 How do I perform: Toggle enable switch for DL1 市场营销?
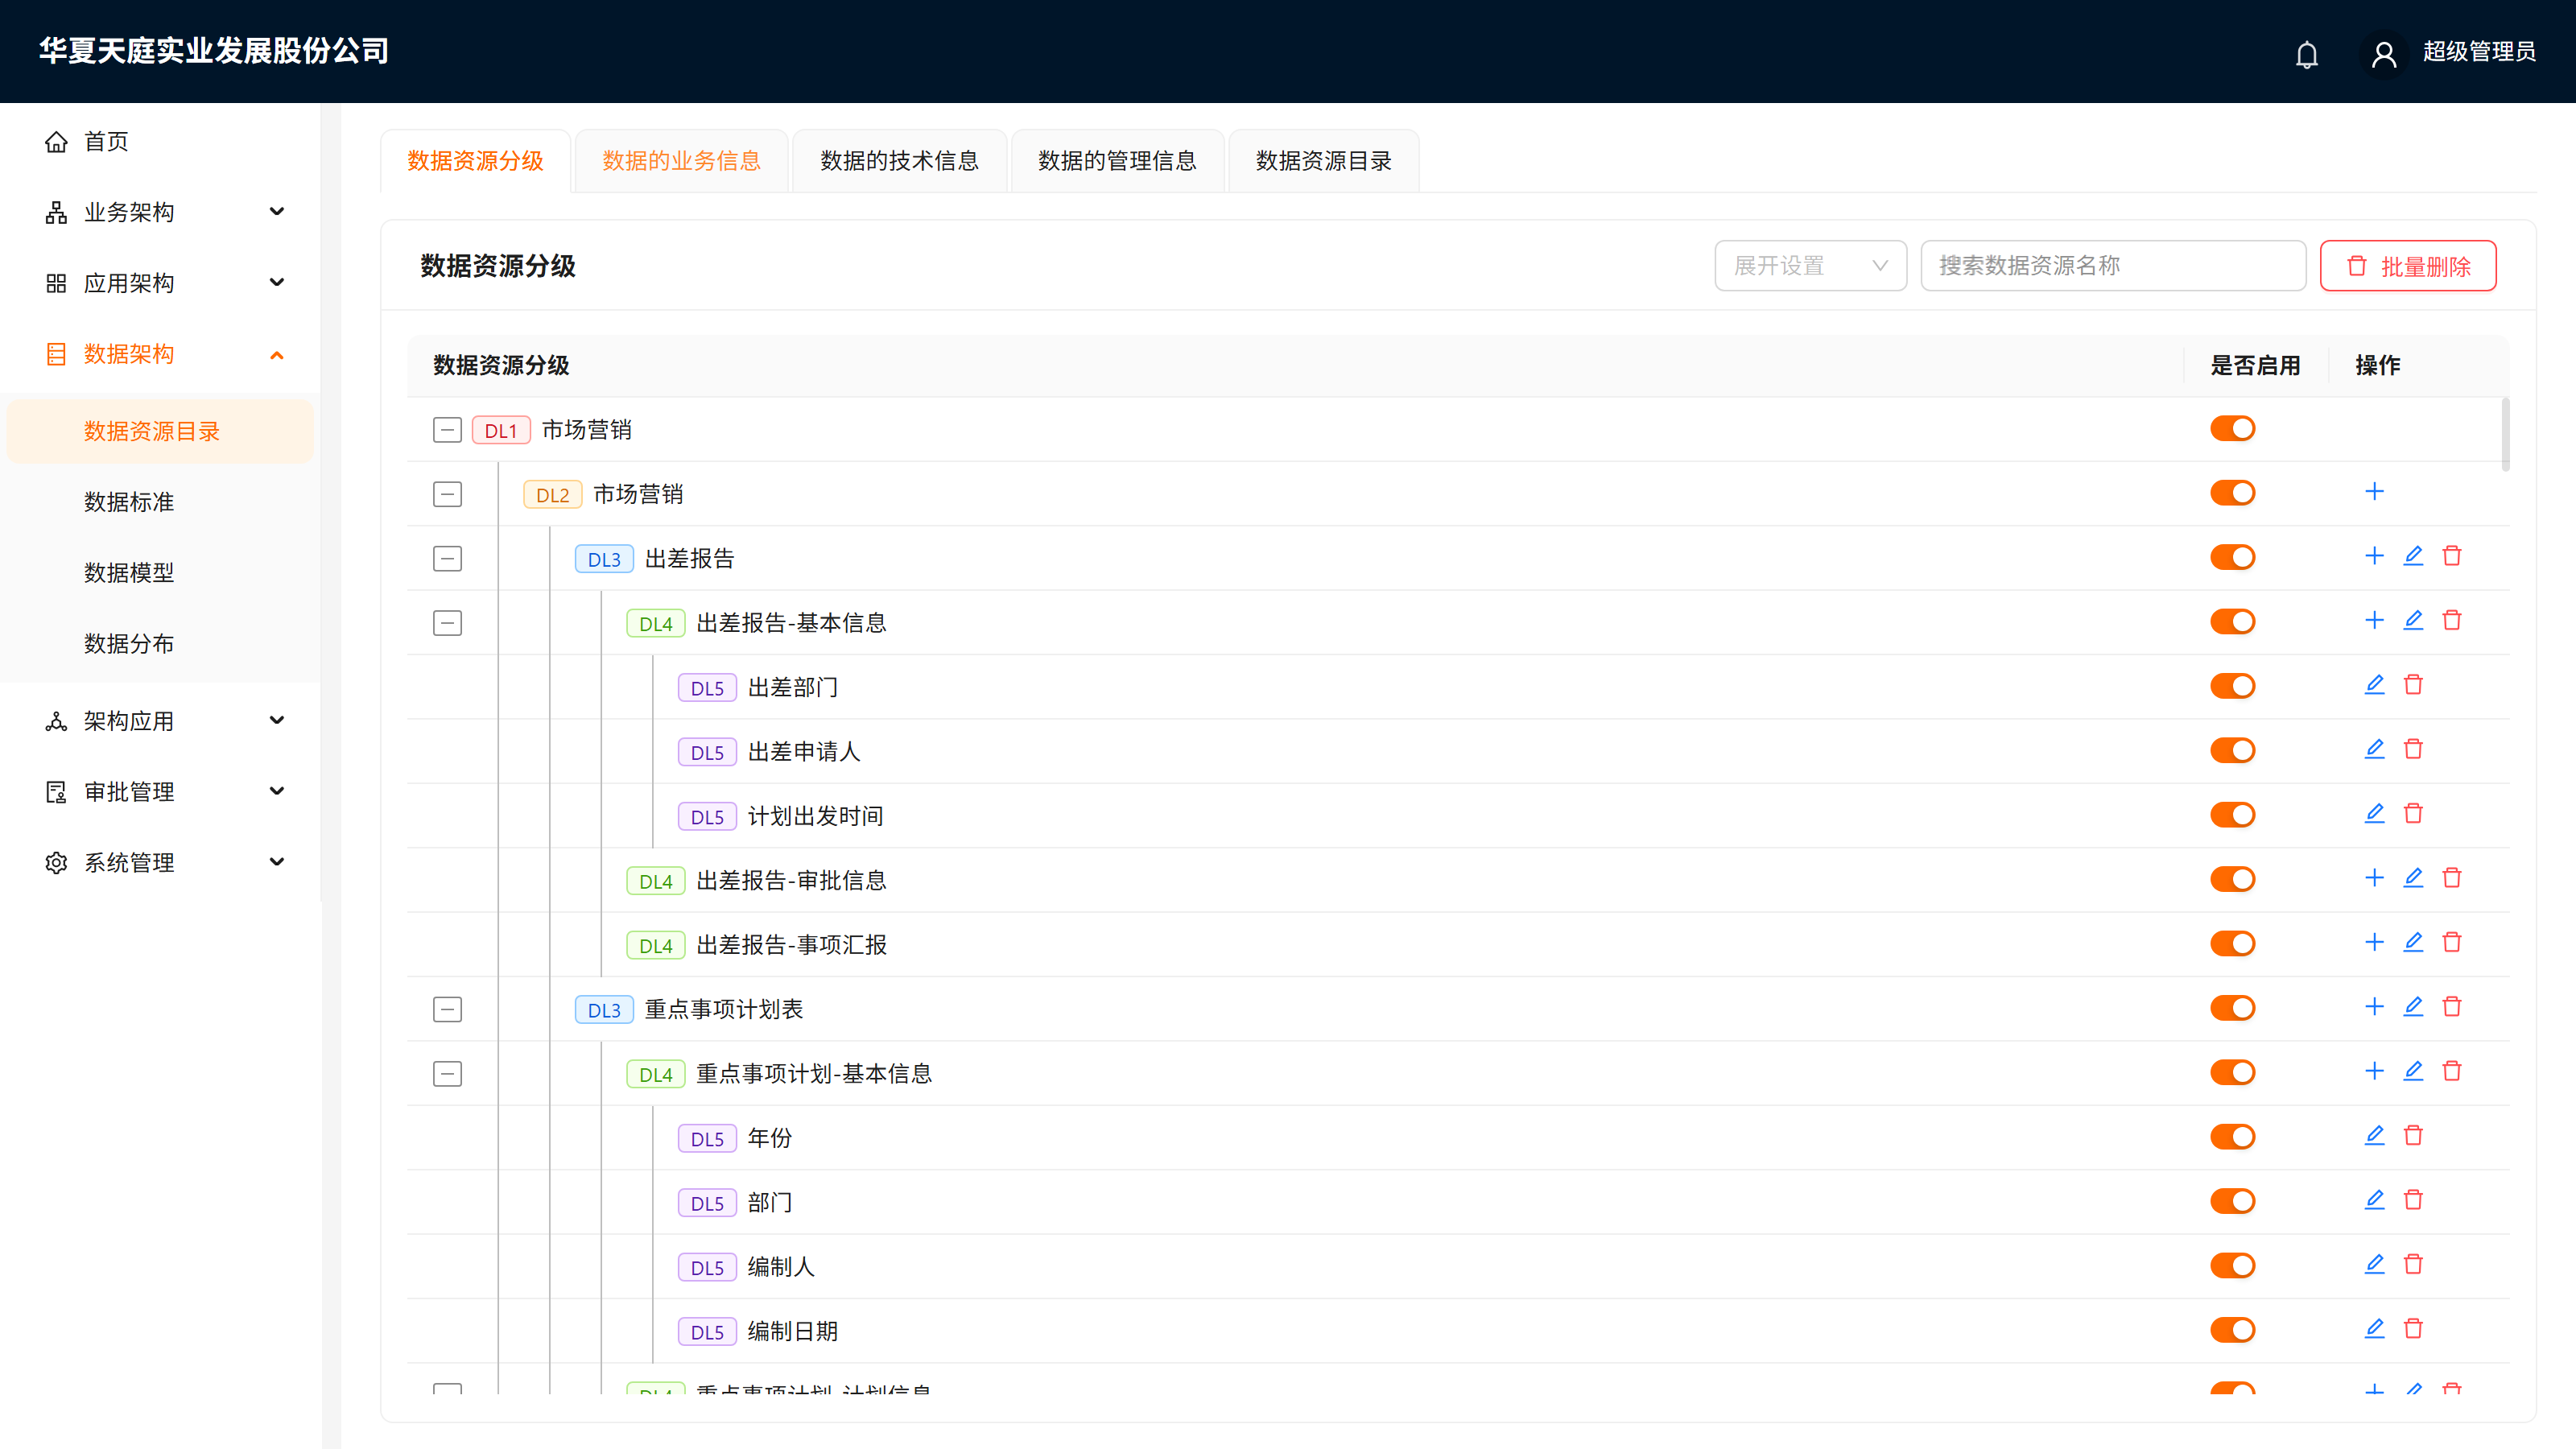[x=2232, y=429]
